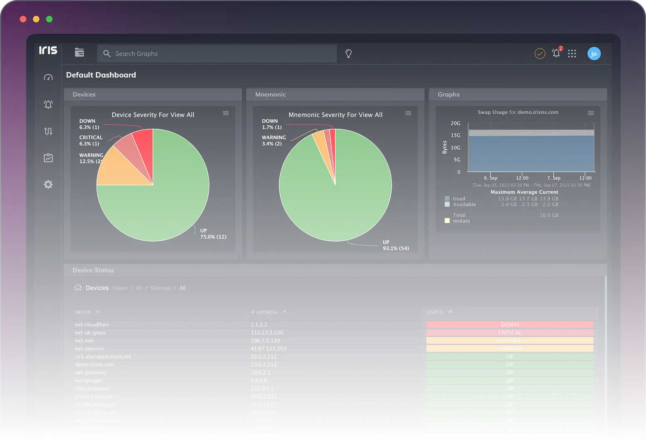646x441 pixels.
Task: Open the apps grid menu
Action: (572, 54)
